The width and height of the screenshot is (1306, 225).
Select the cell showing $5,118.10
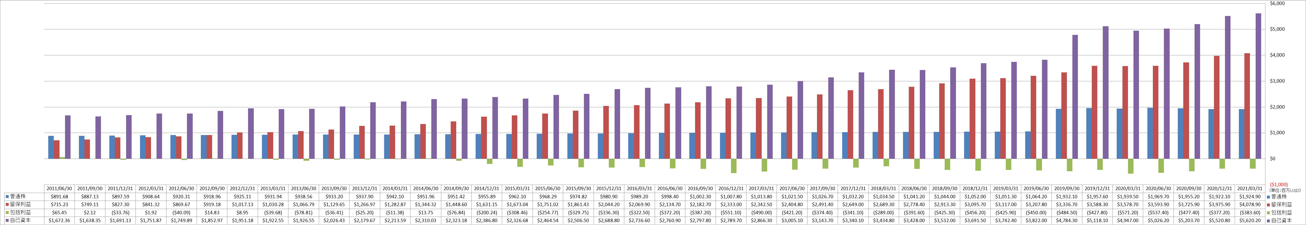pyautogui.click(x=1097, y=221)
